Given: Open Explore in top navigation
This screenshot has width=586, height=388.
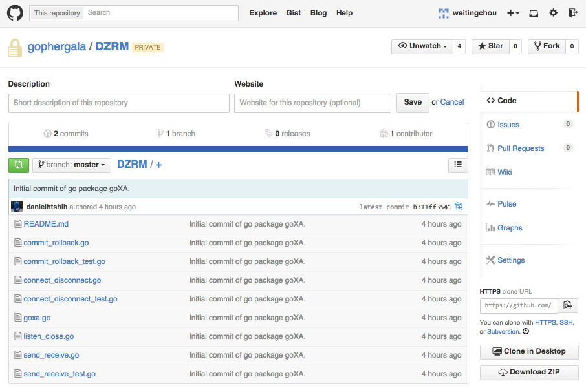Looking at the screenshot, I should point(263,13).
